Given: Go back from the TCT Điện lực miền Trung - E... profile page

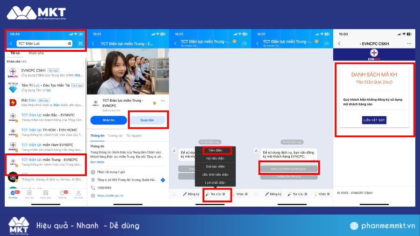Looking at the screenshot, I should [93, 44].
